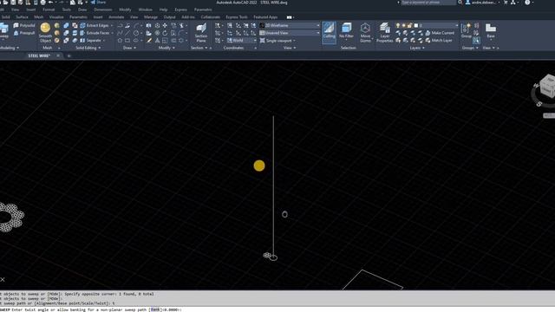Select the Line tool in Draw panel
Image resolution: width=555 pixels, height=312 pixels.
click(127, 33)
